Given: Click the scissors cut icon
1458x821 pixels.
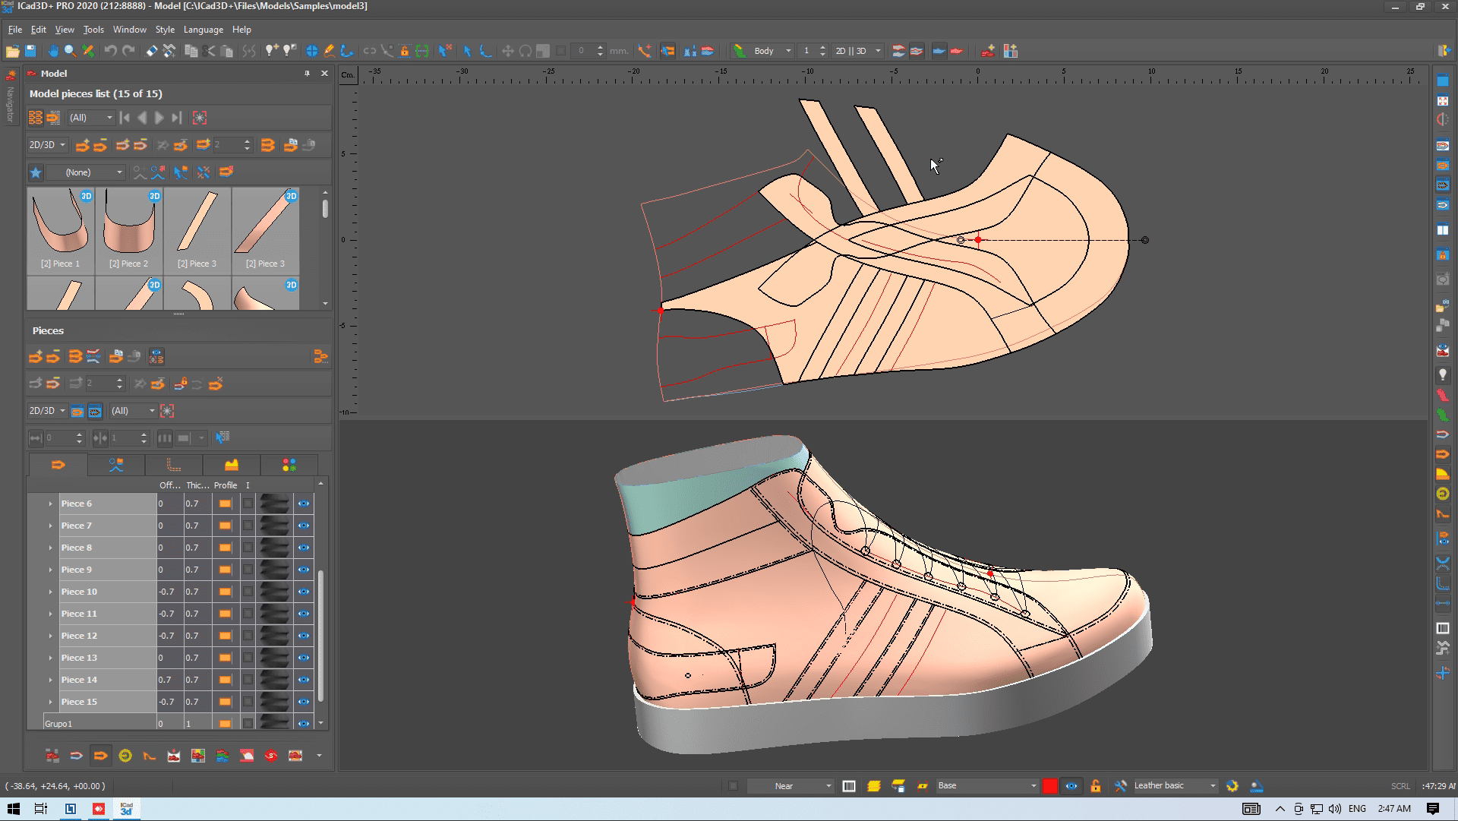Looking at the screenshot, I should (x=209, y=51).
